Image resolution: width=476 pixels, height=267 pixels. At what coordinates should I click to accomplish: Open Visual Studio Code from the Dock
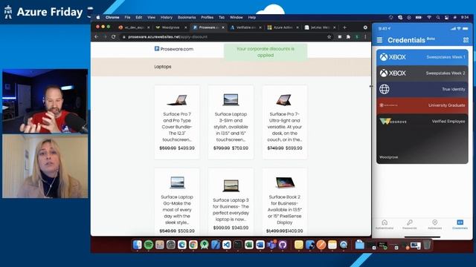coord(227,245)
